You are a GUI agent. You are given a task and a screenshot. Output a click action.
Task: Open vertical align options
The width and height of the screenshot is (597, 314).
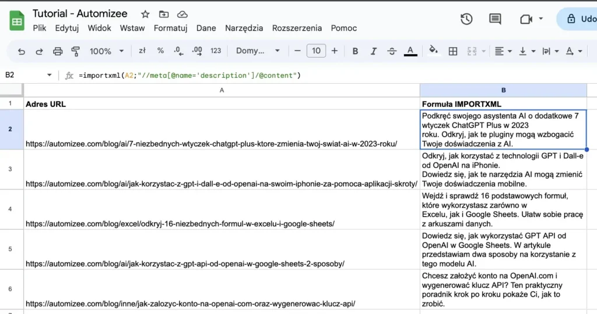(x=527, y=51)
